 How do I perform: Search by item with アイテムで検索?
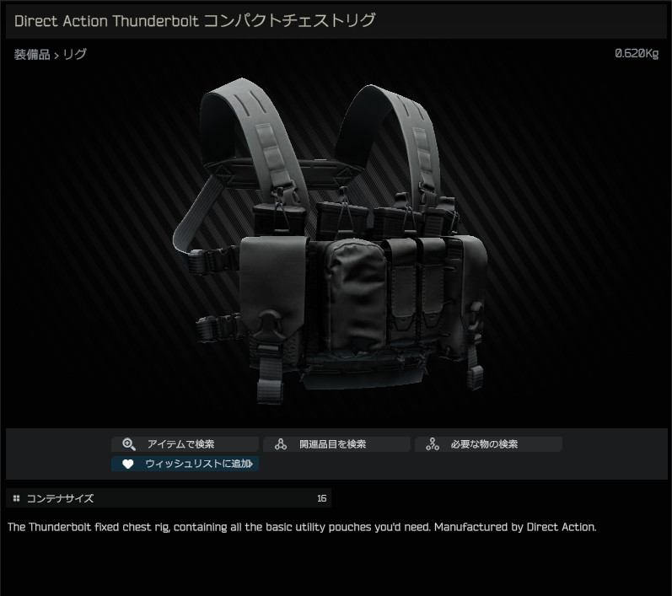(x=185, y=444)
